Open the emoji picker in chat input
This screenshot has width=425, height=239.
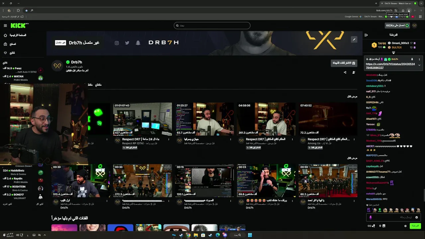tap(417, 217)
